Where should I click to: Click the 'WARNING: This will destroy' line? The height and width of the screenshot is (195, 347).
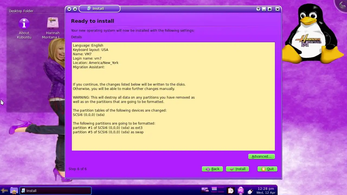coord(134,97)
